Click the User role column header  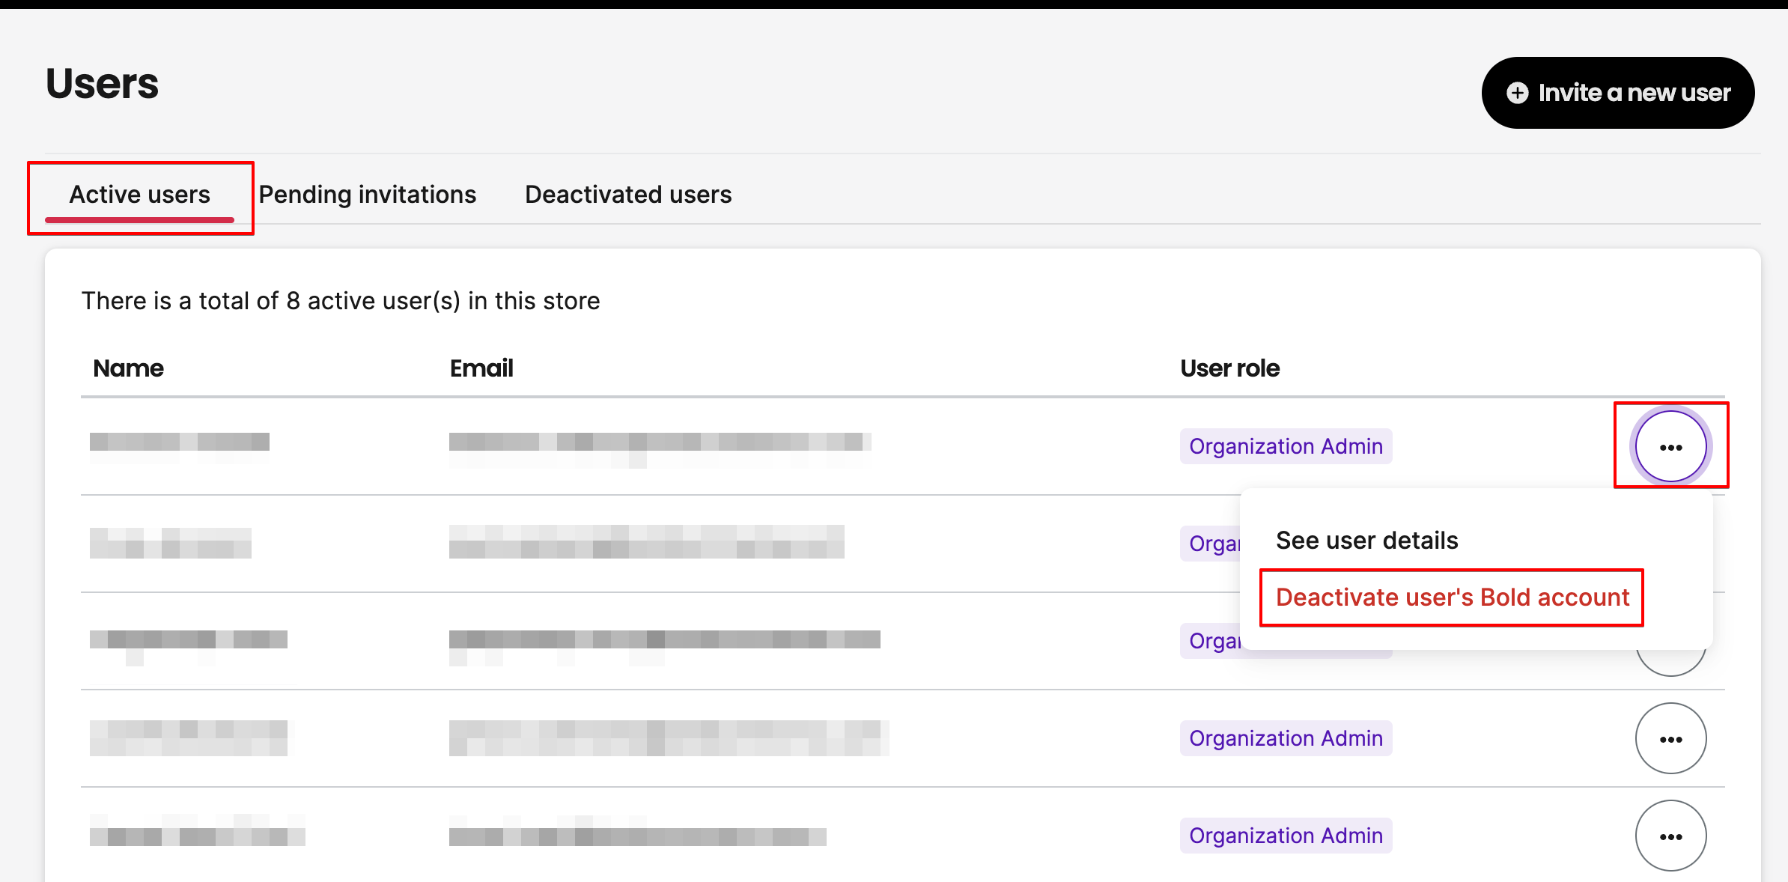(x=1229, y=368)
